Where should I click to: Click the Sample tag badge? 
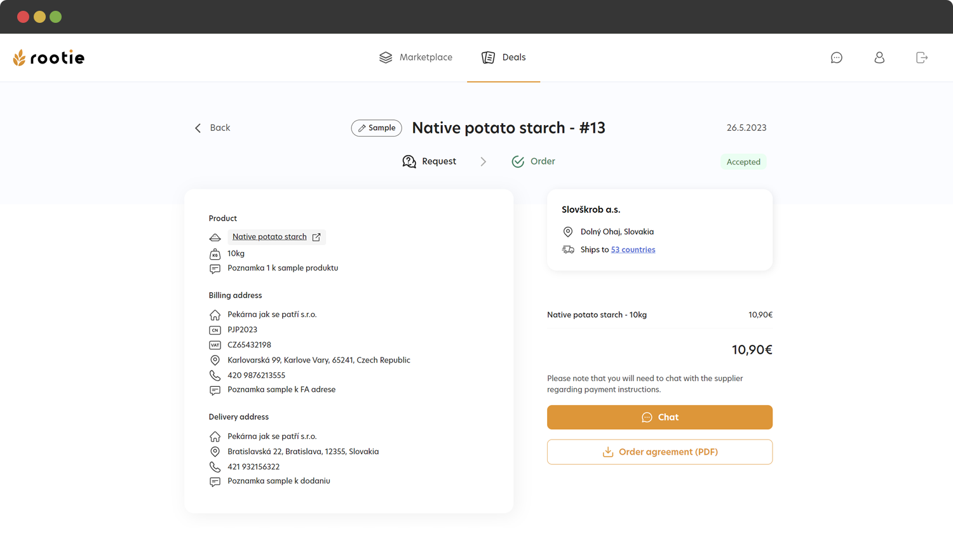click(377, 128)
